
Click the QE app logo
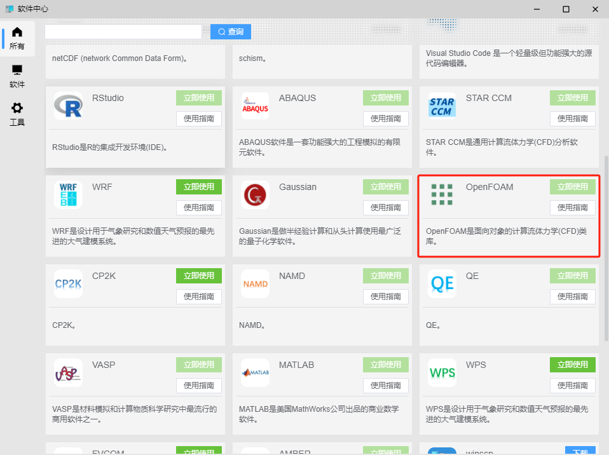[442, 283]
